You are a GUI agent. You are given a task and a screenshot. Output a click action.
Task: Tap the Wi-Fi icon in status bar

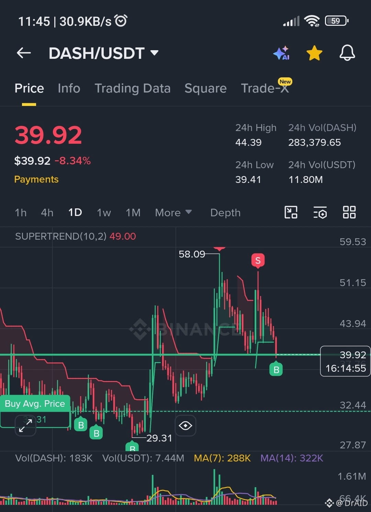click(312, 21)
